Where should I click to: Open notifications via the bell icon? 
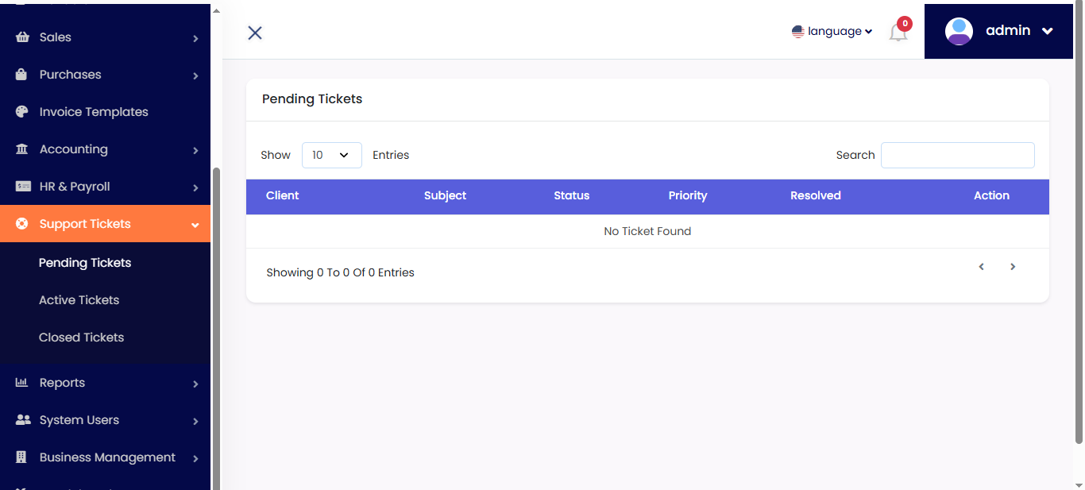898,33
